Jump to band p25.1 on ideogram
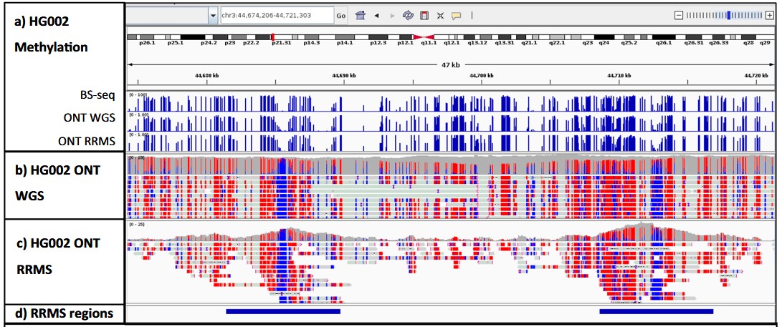Image resolution: width=782 pixels, height=327 pixels. click(175, 44)
